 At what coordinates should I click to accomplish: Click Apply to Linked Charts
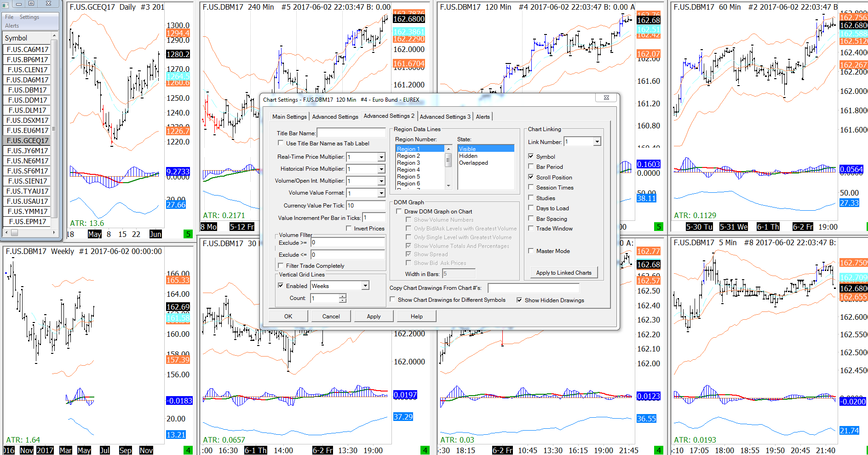pos(564,273)
